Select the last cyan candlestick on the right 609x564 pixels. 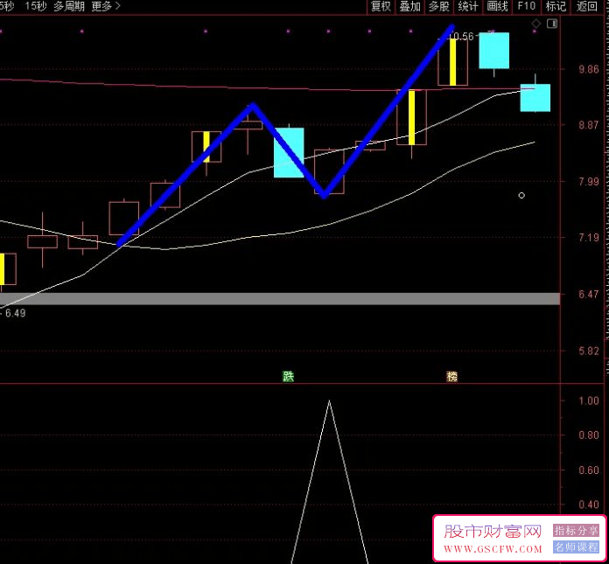(535, 98)
